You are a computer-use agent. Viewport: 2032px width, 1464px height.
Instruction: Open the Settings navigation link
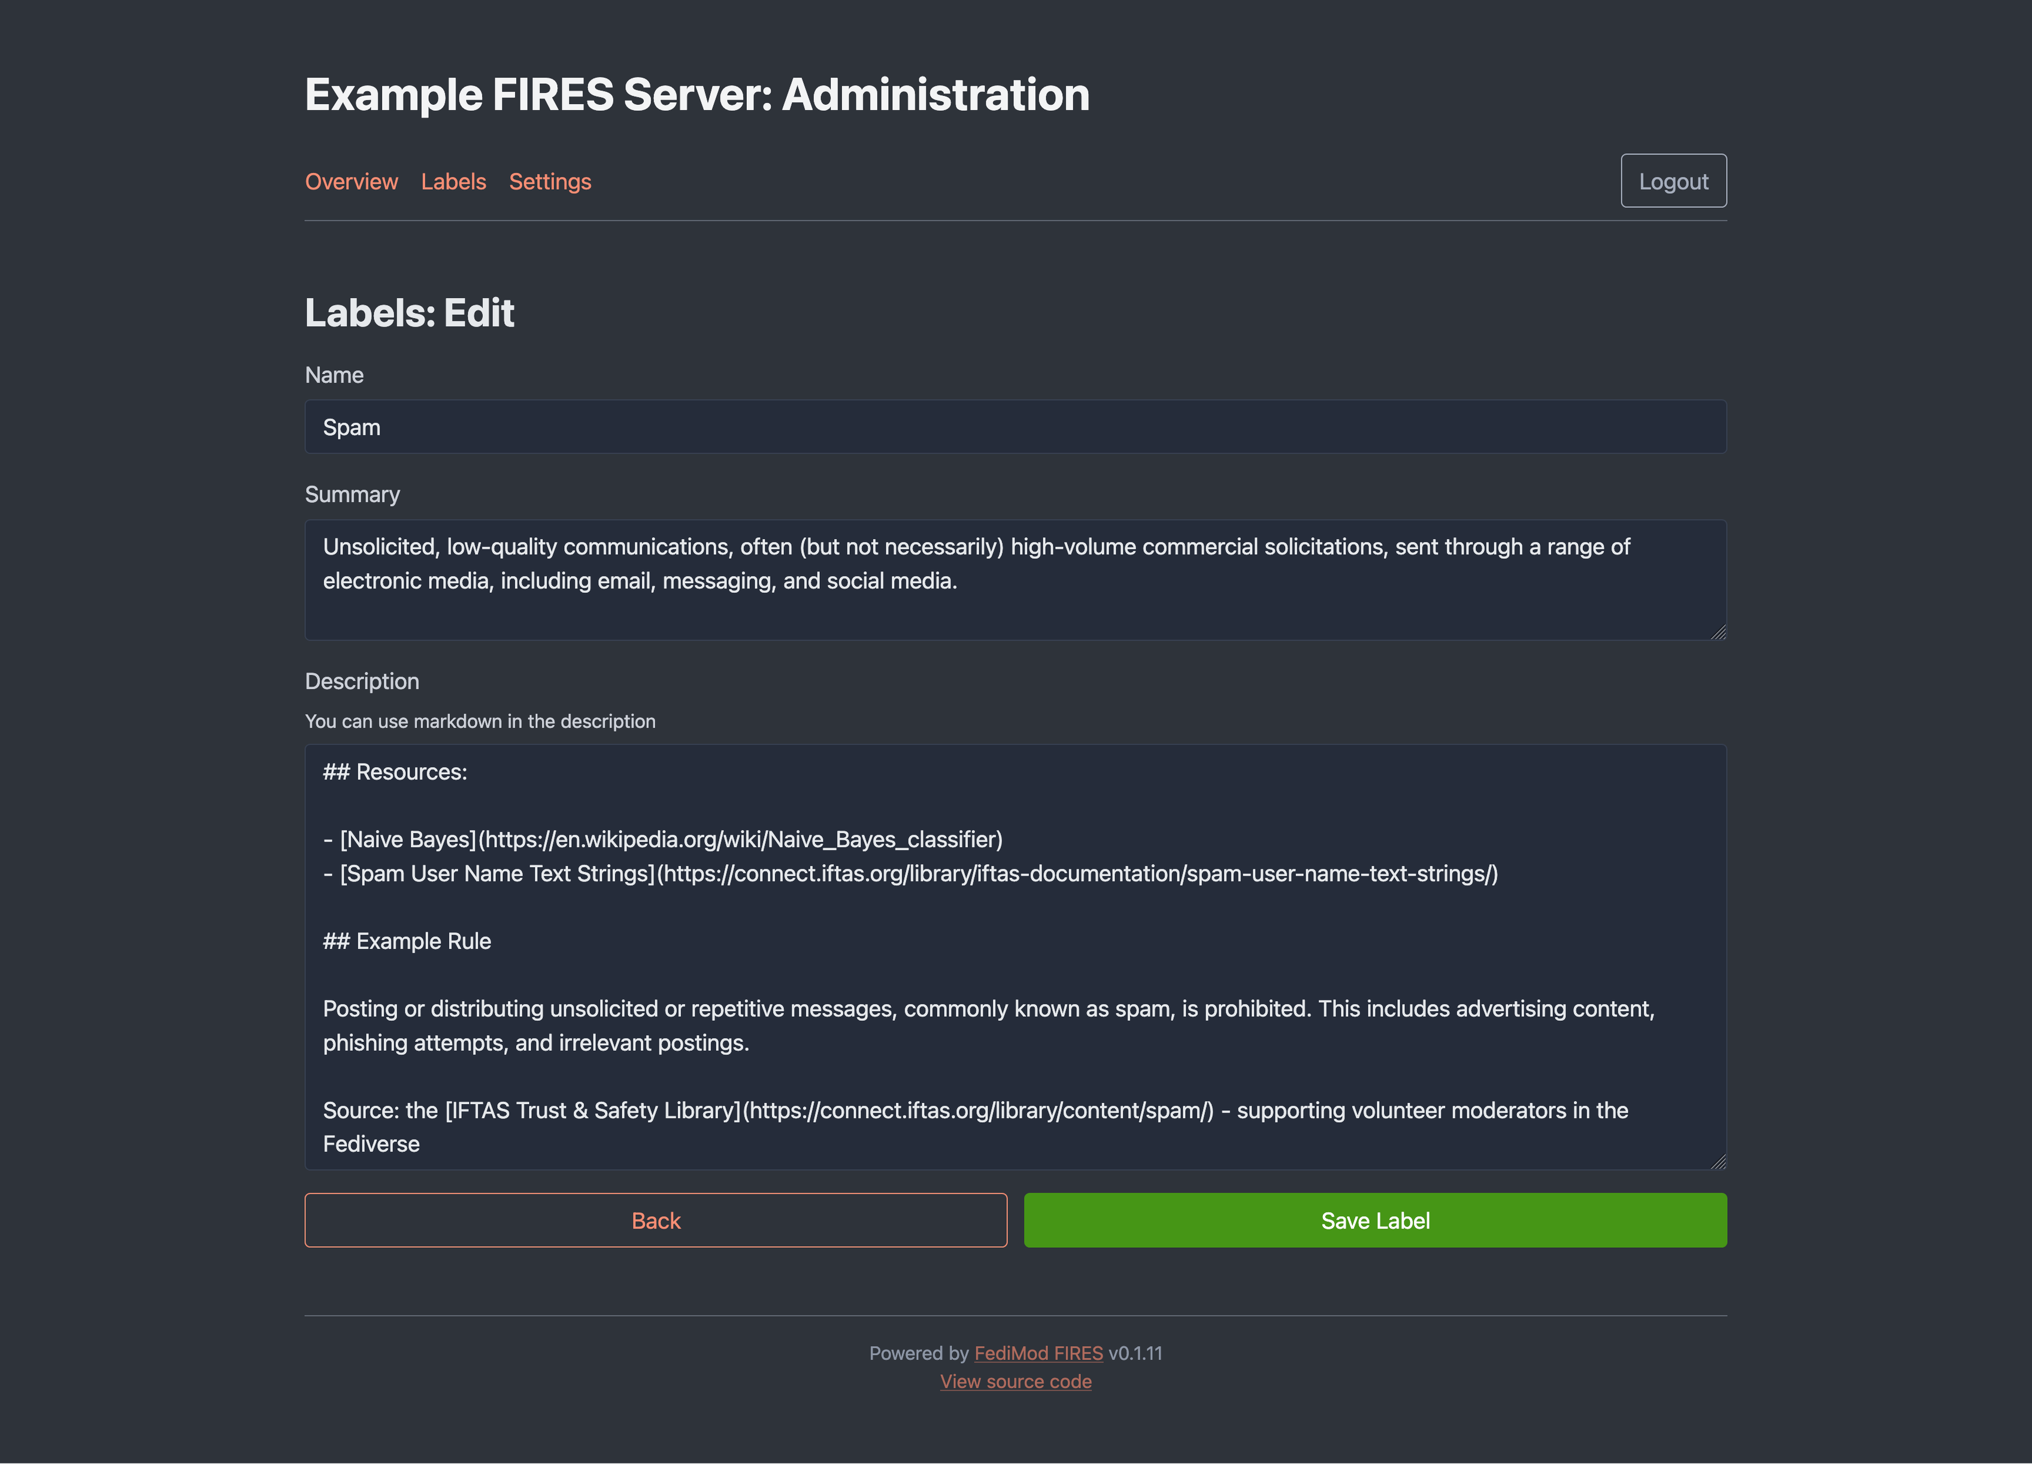(550, 182)
